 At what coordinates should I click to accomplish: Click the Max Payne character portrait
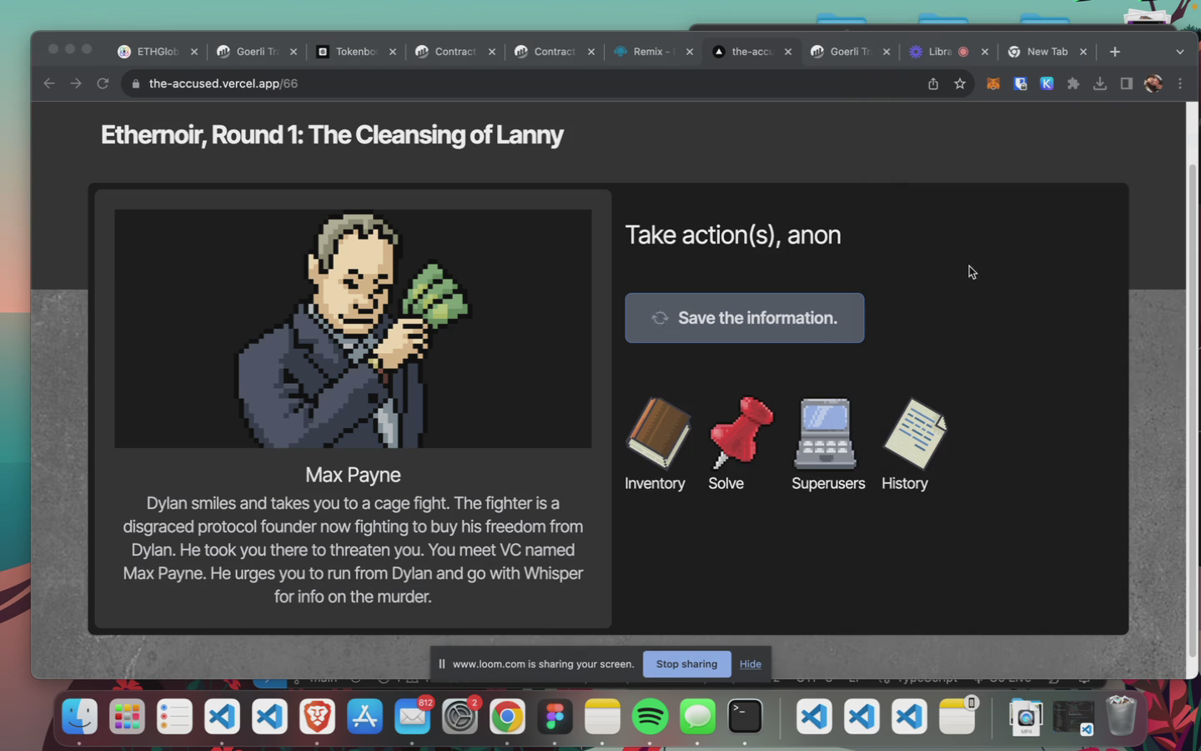(353, 329)
